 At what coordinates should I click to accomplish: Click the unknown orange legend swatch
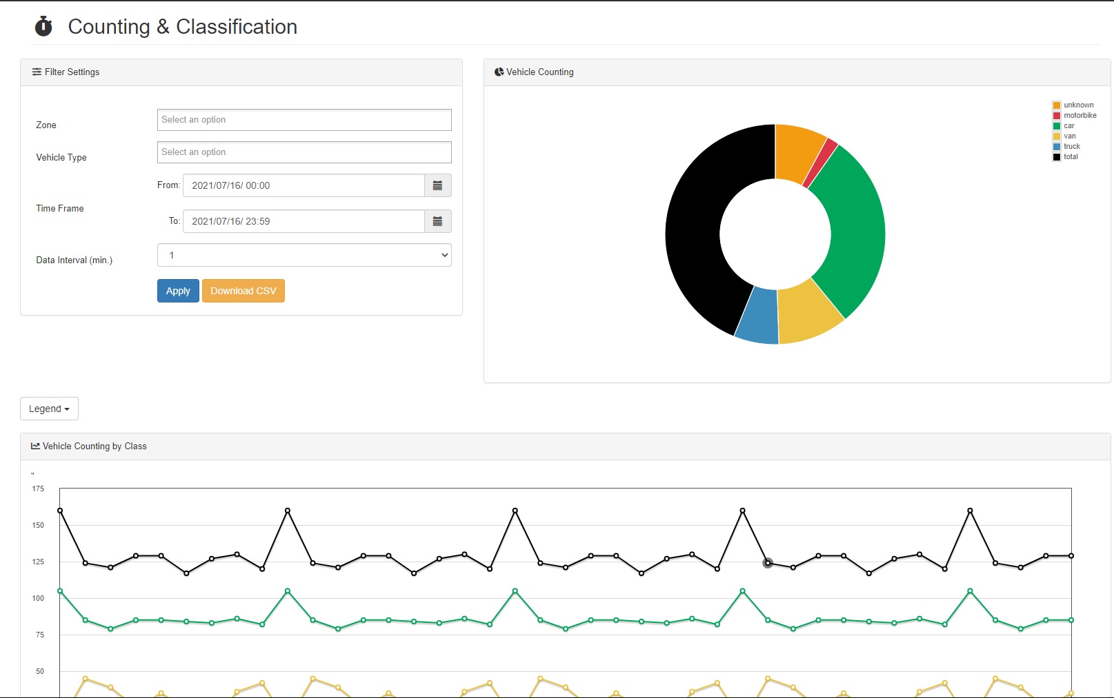pyautogui.click(x=1056, y=105)
